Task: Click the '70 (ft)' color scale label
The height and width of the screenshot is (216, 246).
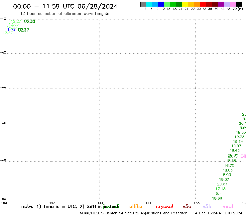Action: [238, 9]
